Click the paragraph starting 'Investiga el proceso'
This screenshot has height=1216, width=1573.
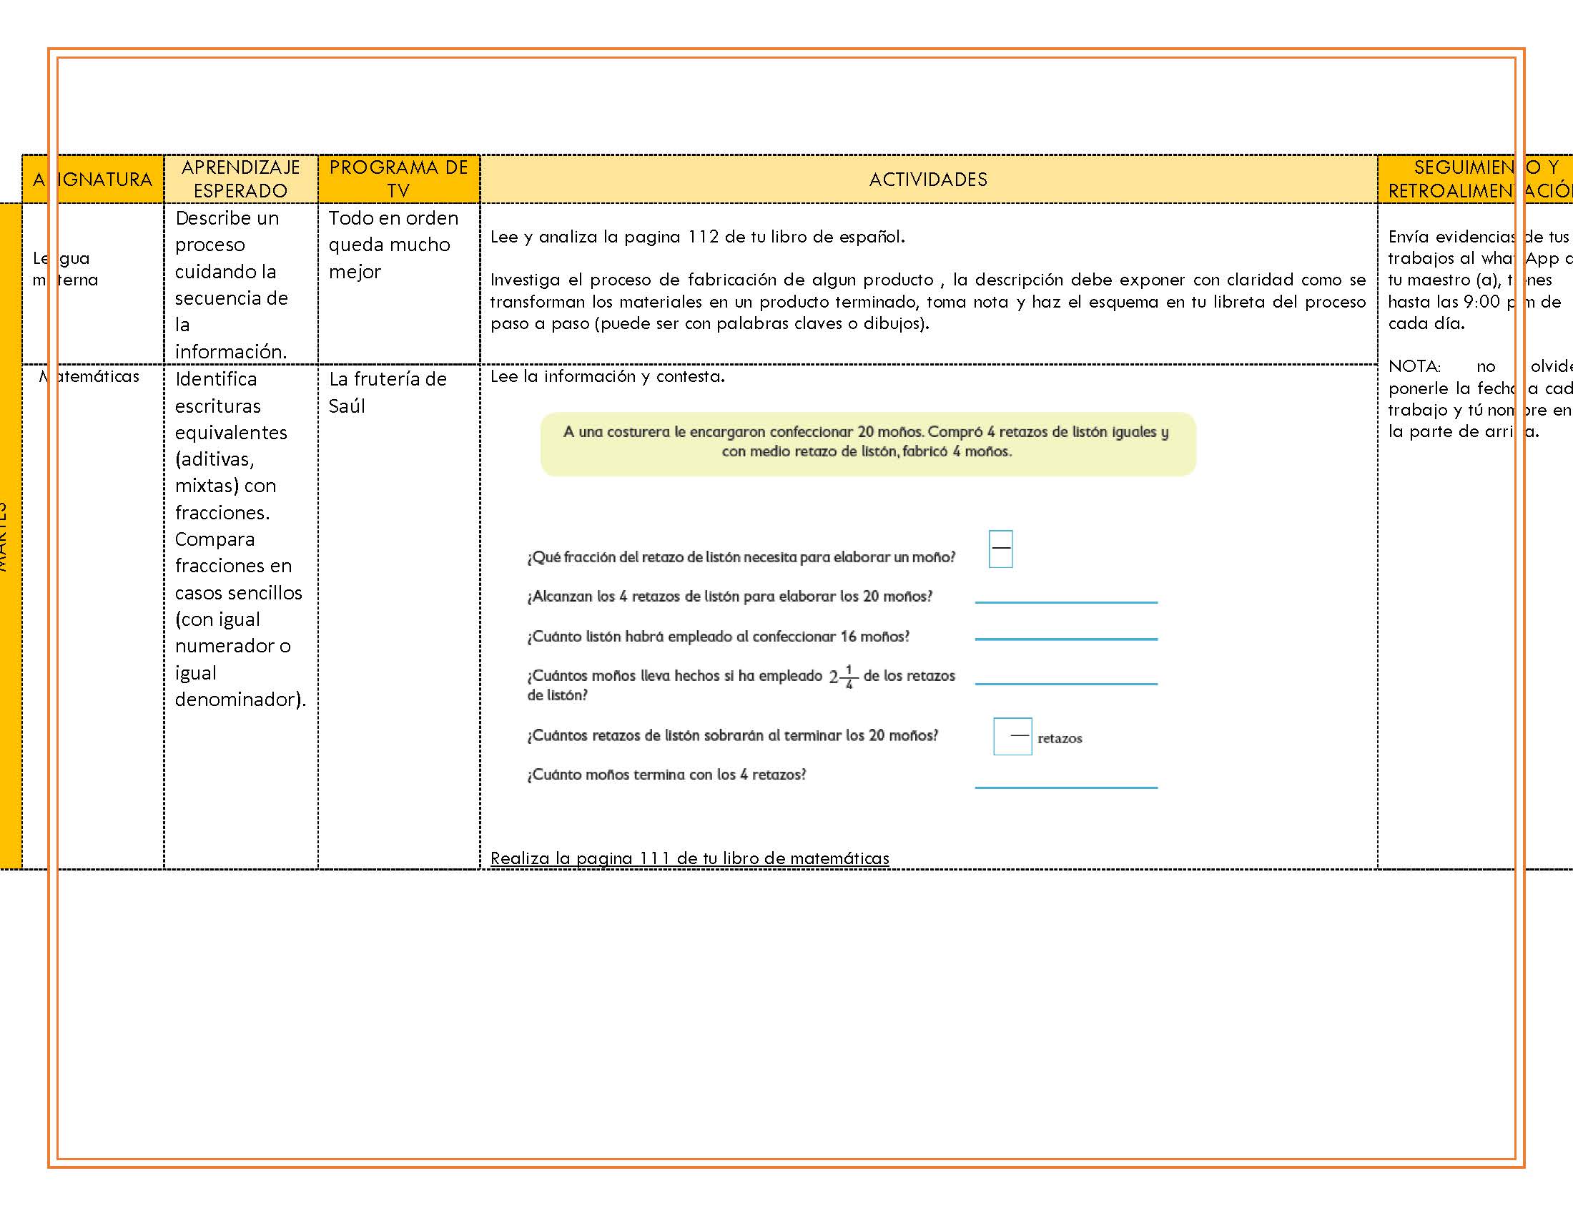click(x=927, y=301)
